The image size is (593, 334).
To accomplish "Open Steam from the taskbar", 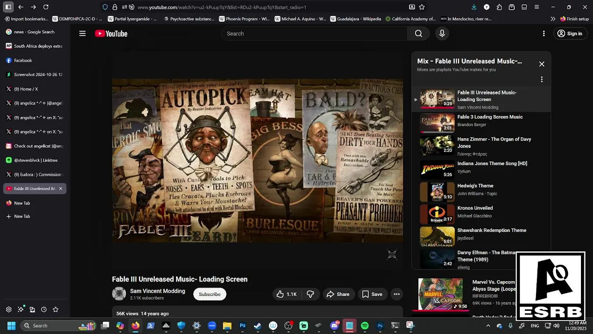I will [258, 326].
